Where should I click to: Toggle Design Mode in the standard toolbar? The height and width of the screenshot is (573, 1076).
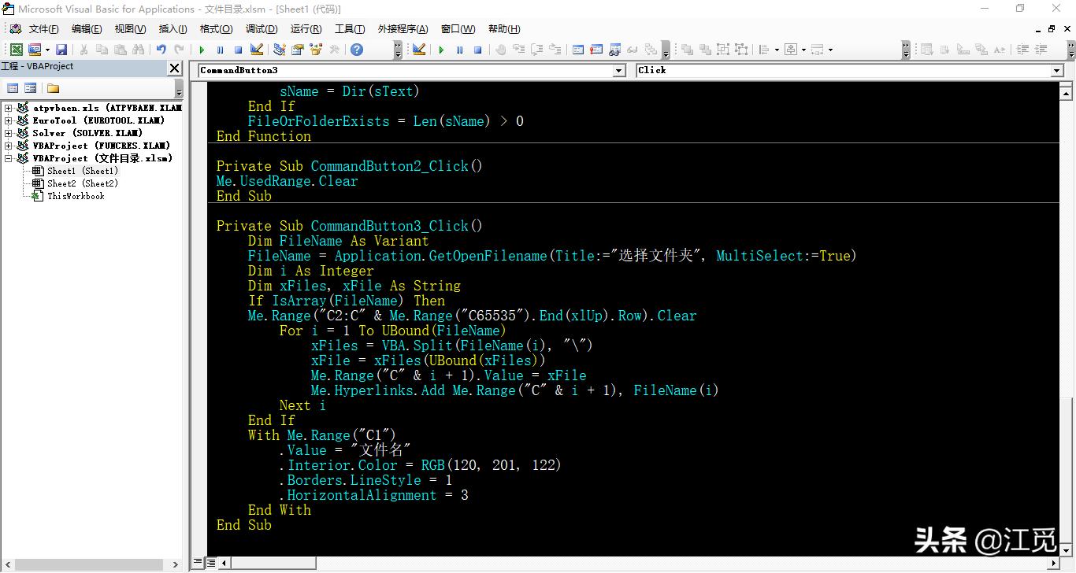(x=257, y=50)
